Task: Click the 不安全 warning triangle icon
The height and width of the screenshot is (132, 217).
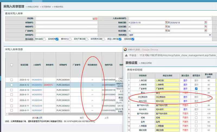Action: [x=126, y=55]
